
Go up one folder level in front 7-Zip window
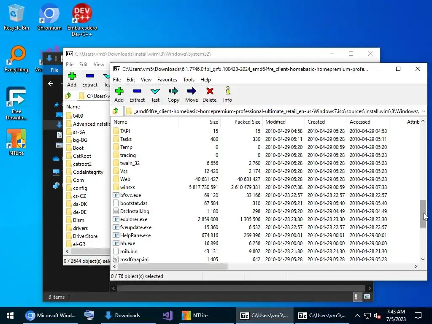click(116, 111)
